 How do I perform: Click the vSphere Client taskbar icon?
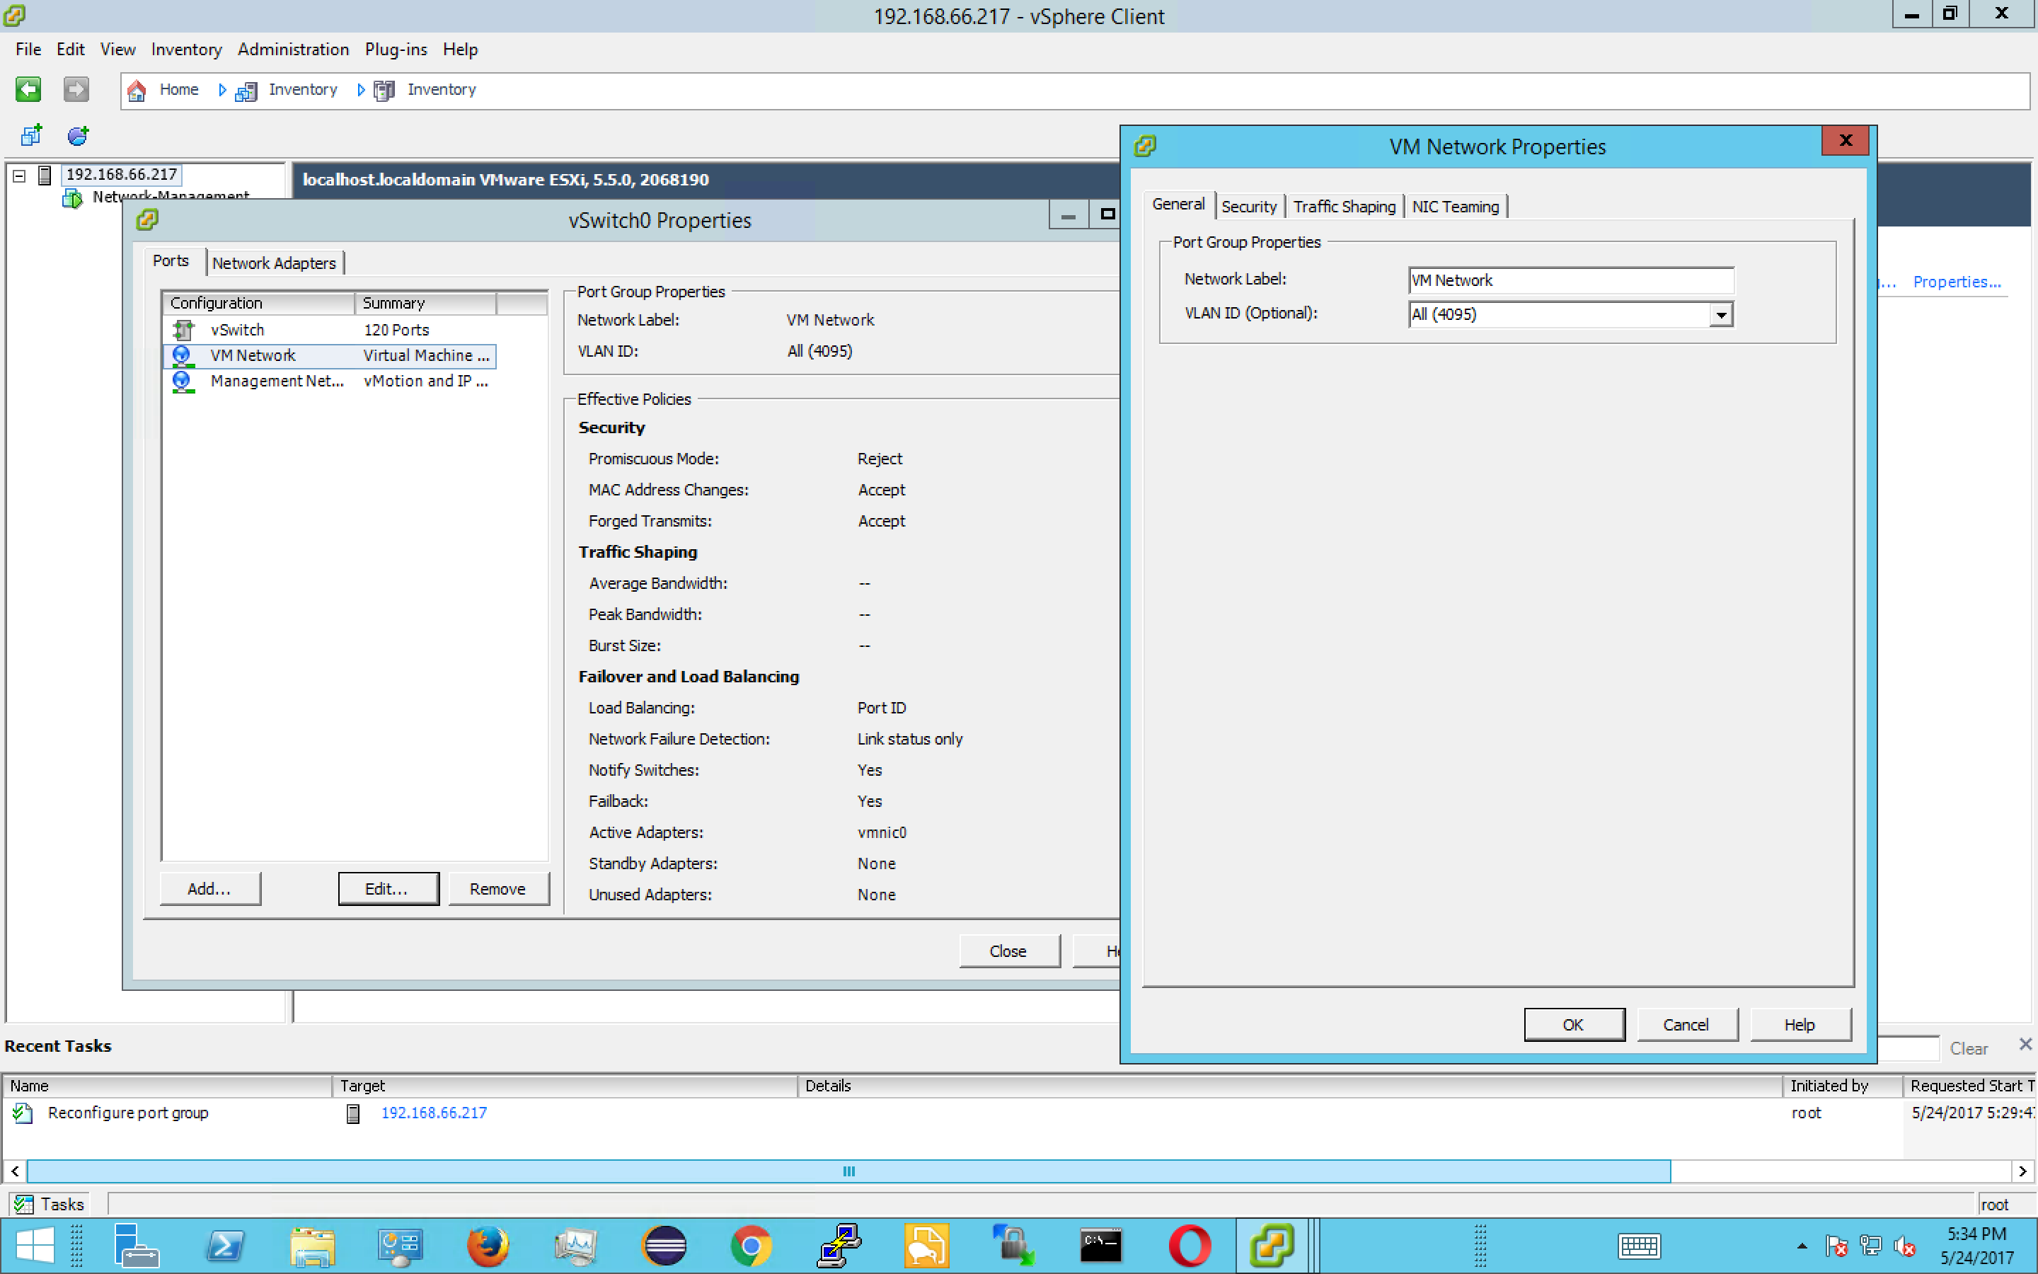[1272, 1246]
